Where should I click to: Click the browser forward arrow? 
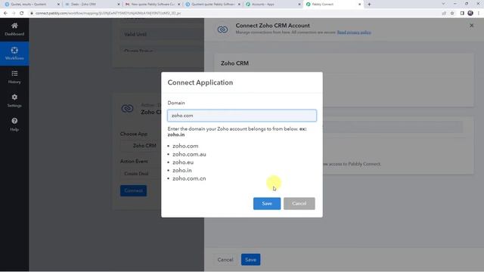pyautogui.click(x=14, y=14)
